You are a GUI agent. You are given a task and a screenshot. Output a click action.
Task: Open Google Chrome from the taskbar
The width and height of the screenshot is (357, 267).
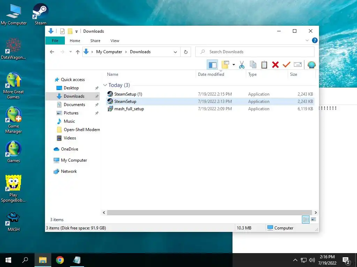pos(60,260)
